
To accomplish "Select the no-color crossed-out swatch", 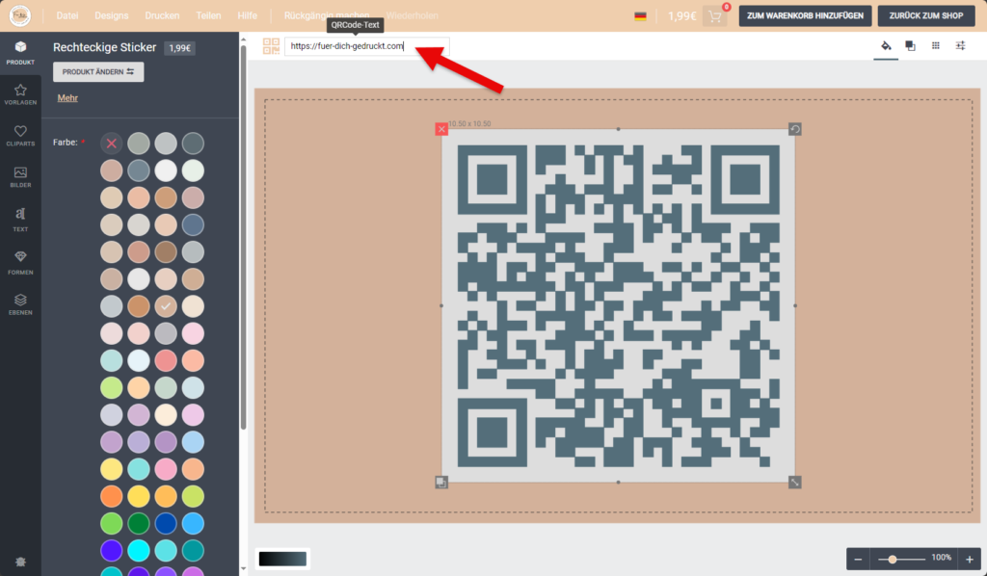I will [x=112, y=143].
